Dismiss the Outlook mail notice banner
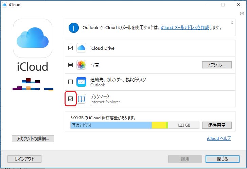 coord(232,23)
